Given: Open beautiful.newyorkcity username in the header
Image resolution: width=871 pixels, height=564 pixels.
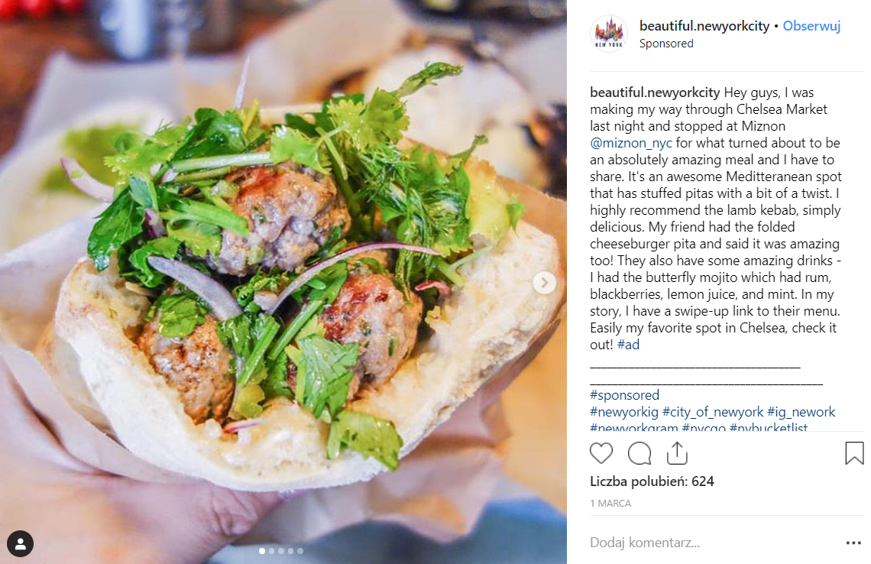Looking at the screenshot, I should (704, 26).
